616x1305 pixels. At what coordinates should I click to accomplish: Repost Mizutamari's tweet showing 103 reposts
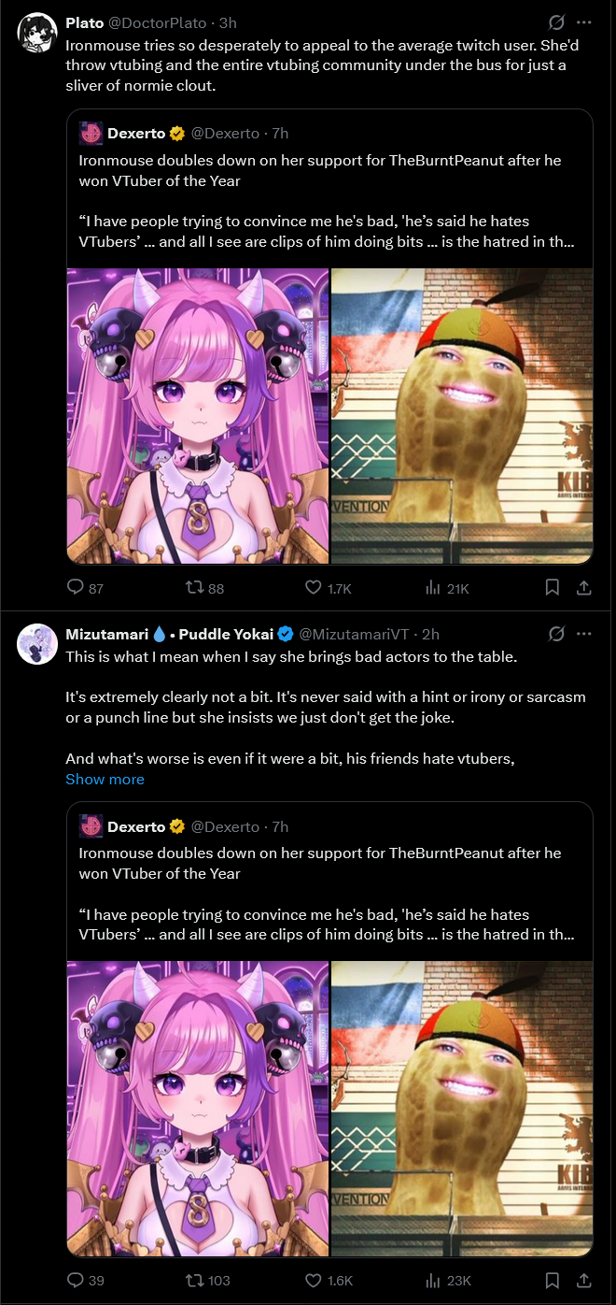coord(208,1280)
